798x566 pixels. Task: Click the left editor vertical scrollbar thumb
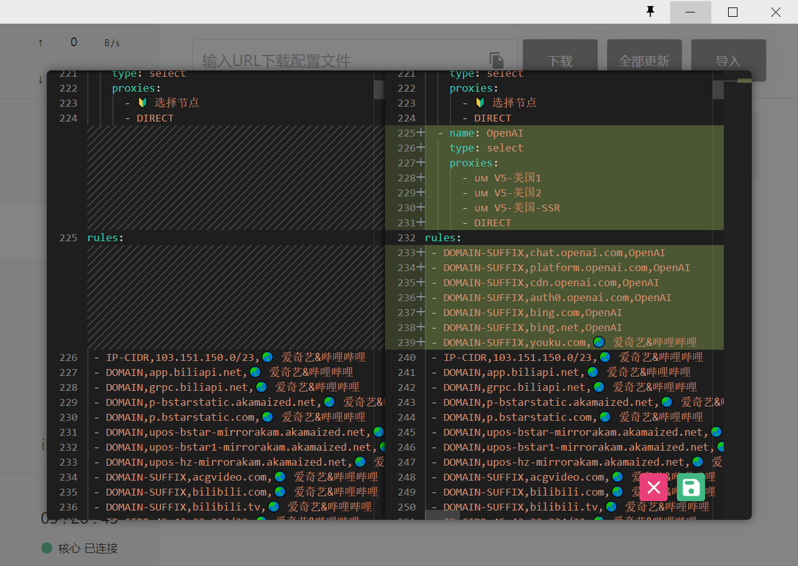[x=379, y=89]
